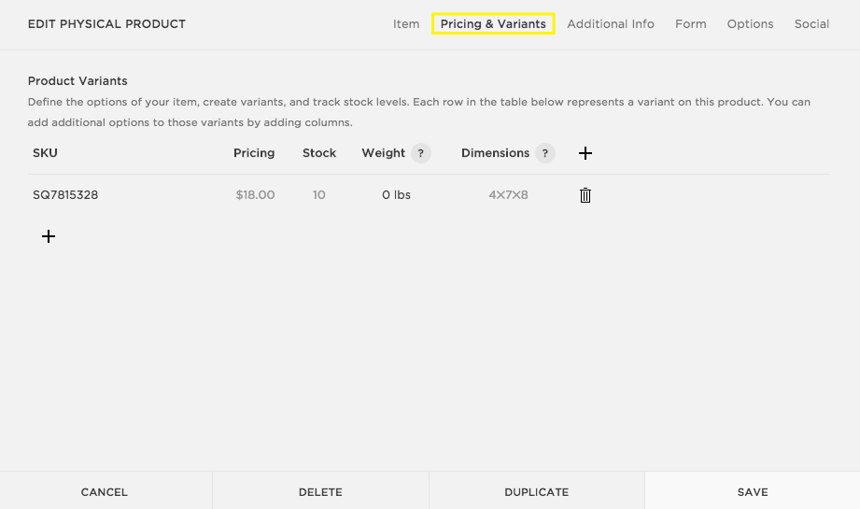Open the Options tab

750,24
